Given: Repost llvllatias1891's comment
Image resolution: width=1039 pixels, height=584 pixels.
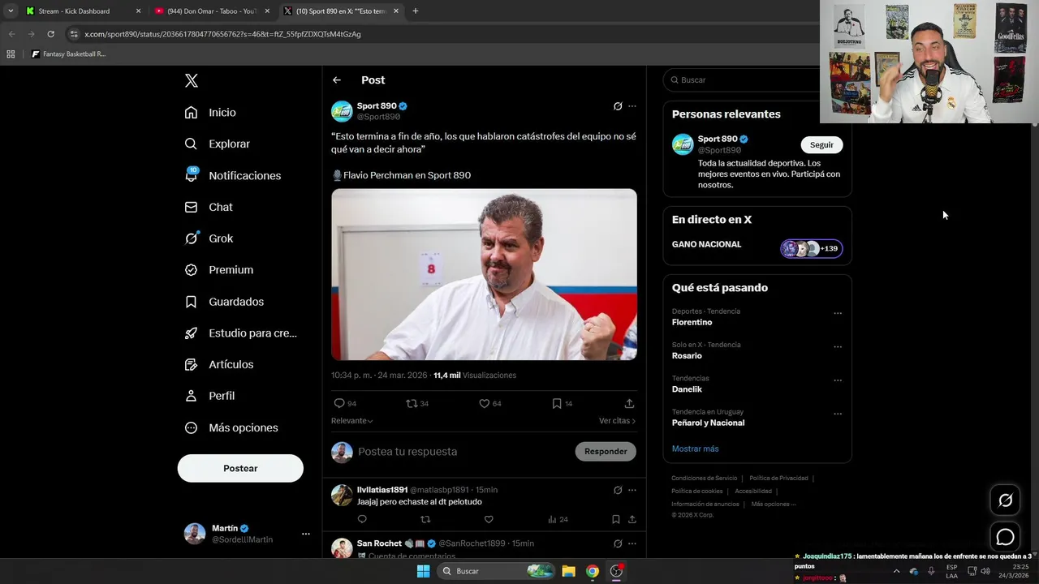Looking at the screenshot, I should [x=425, y=519].
